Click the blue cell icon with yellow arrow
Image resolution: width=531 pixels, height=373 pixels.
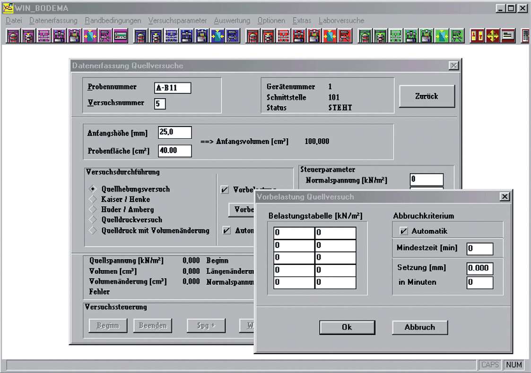point(156,36)
